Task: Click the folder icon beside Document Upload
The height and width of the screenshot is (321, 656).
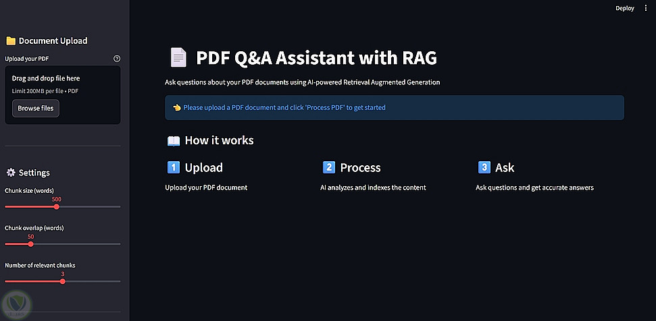Action: point(10,41)
